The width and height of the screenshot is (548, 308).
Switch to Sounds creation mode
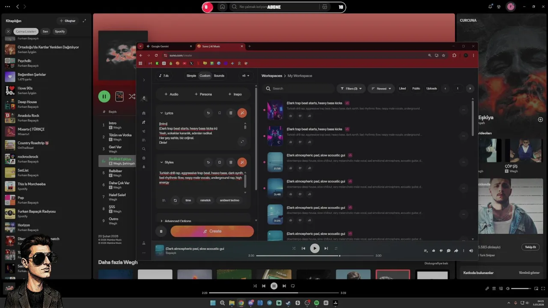point(219,76)
